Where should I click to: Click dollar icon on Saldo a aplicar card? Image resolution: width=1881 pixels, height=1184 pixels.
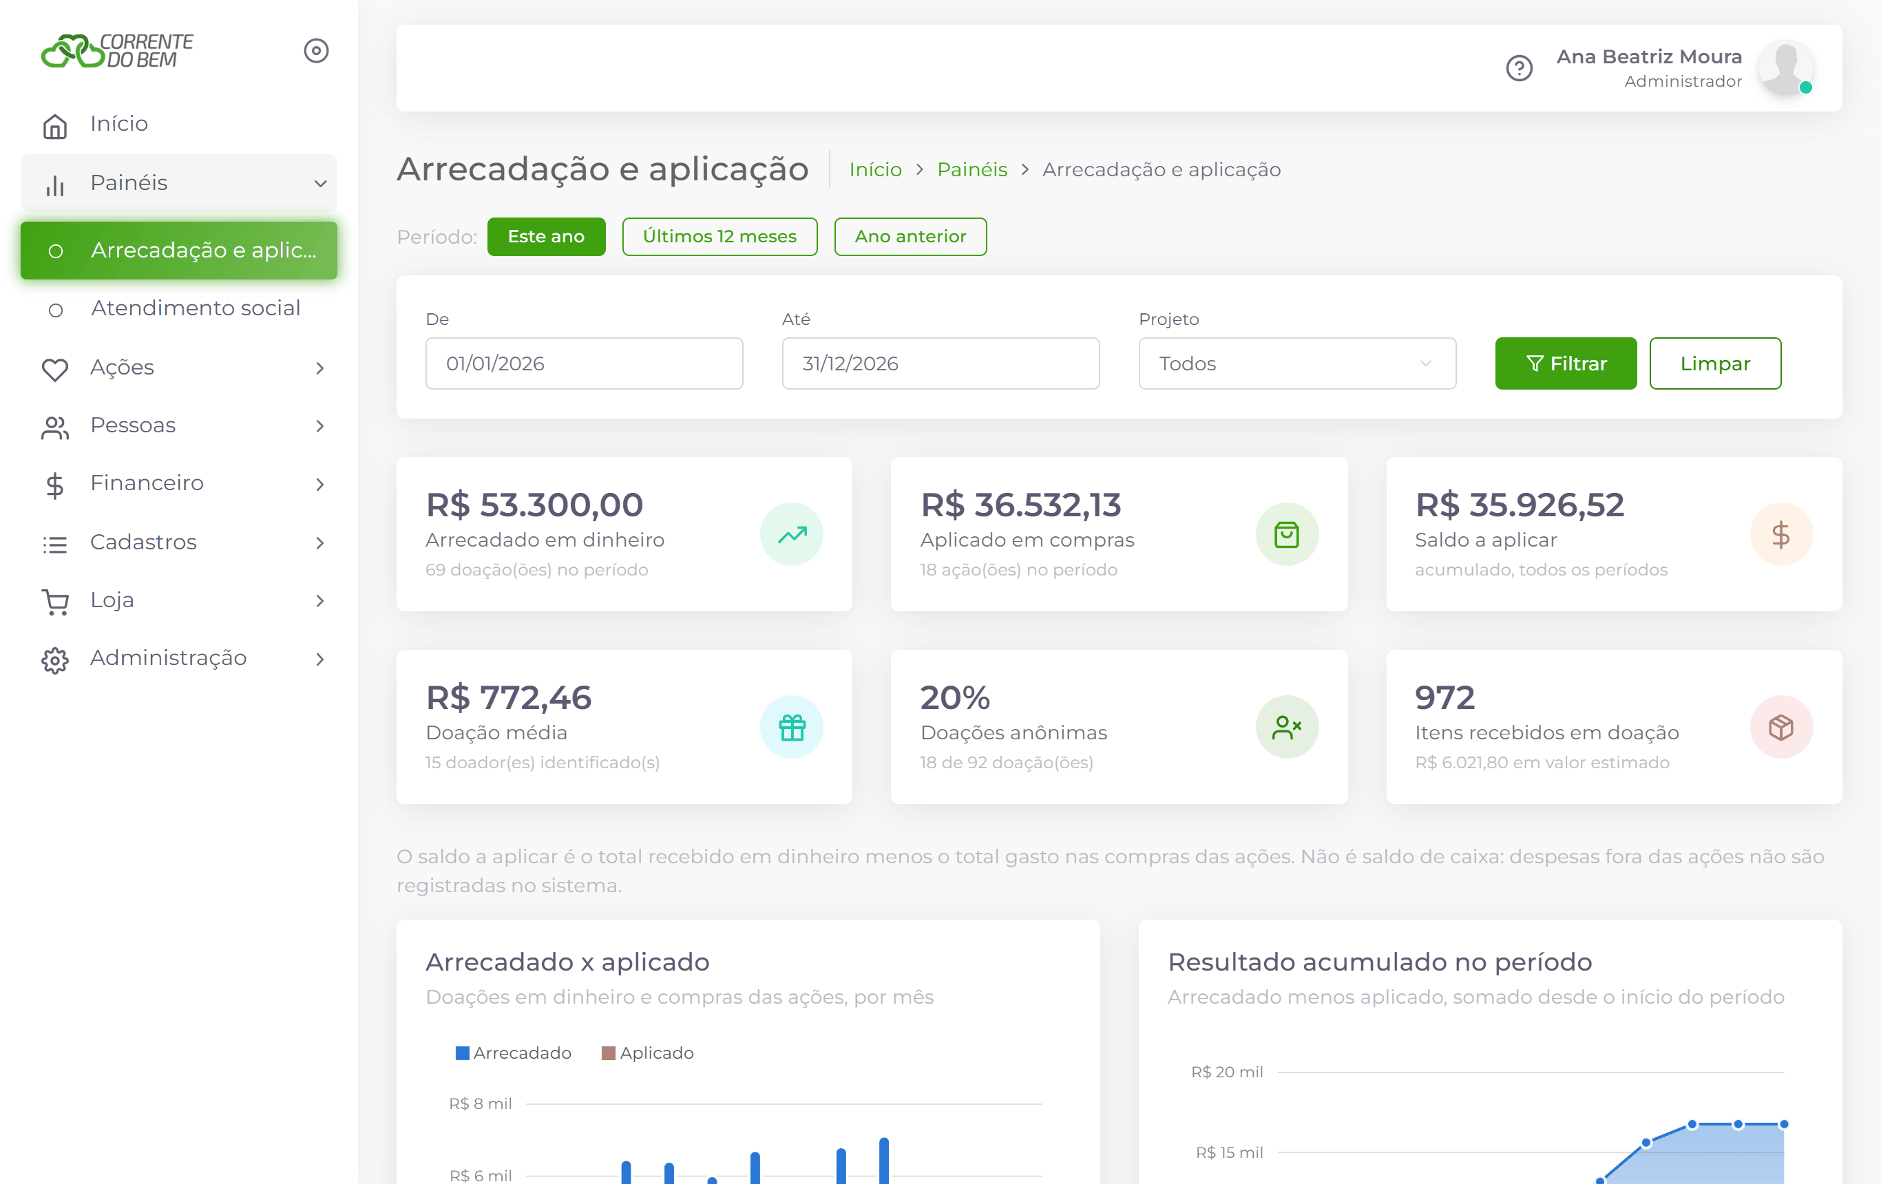1781,534
